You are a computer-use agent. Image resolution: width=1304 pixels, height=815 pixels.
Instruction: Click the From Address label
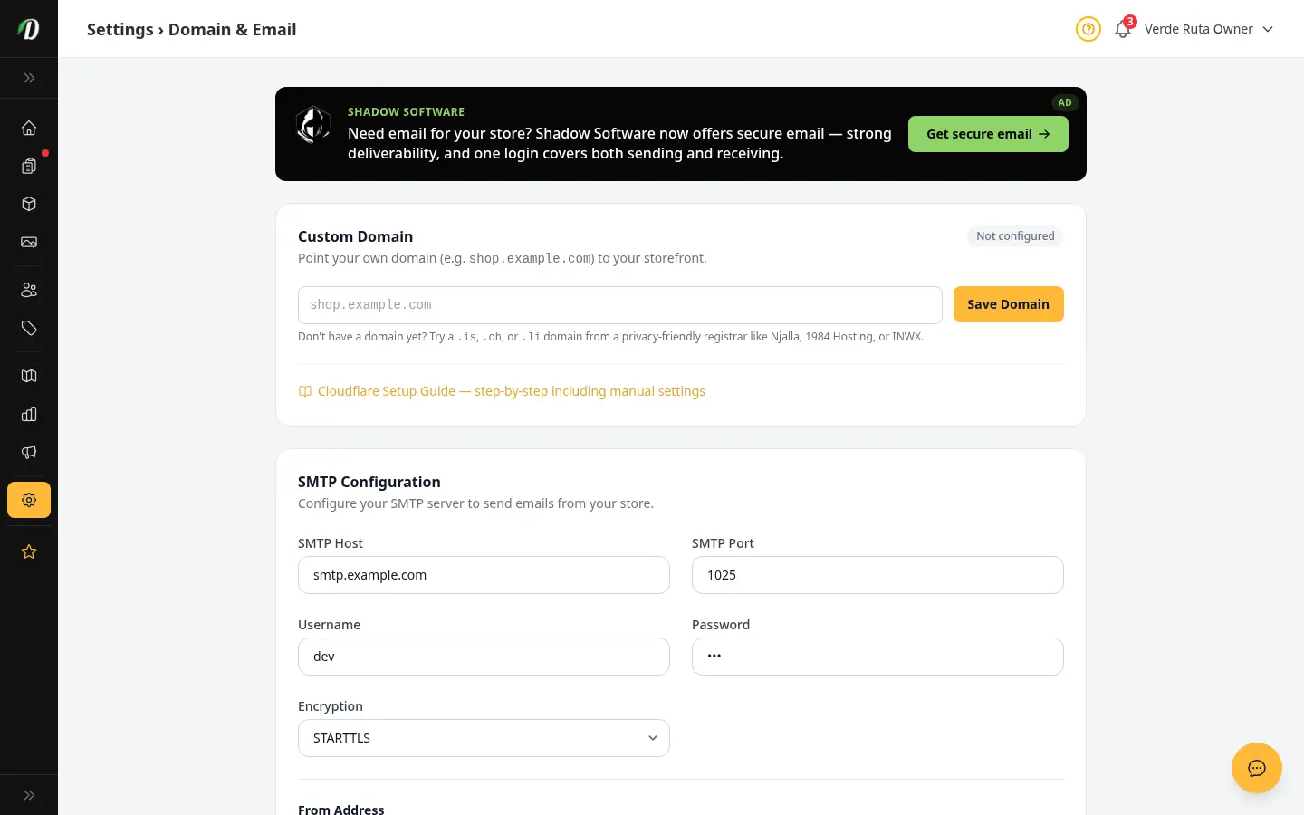pyautogui.click(x=340, y=810)
